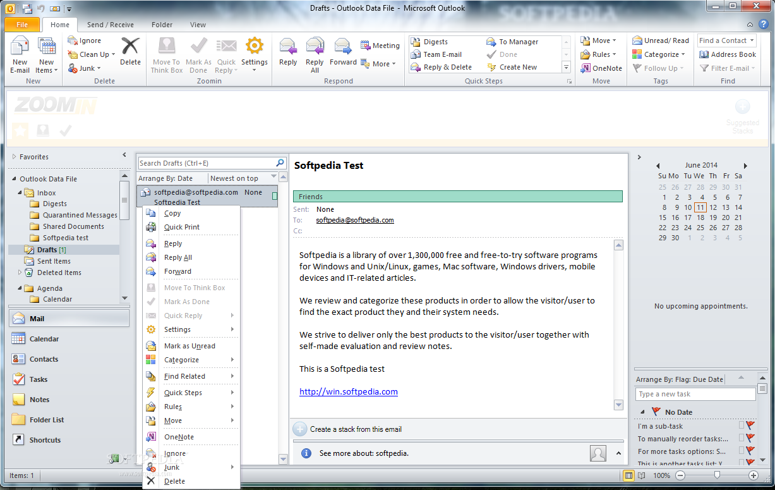Click the Create New quick step

click(512, 67)
